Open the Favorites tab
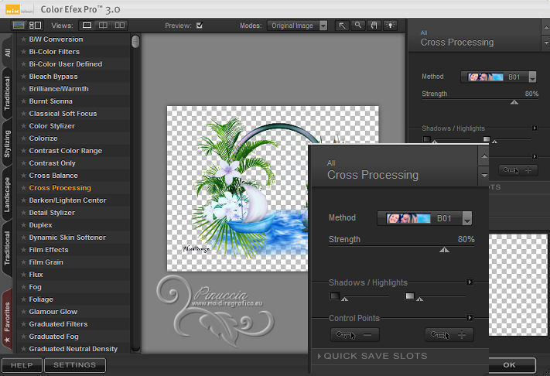This screenshot has width=550, height=376. click(8, 320)
